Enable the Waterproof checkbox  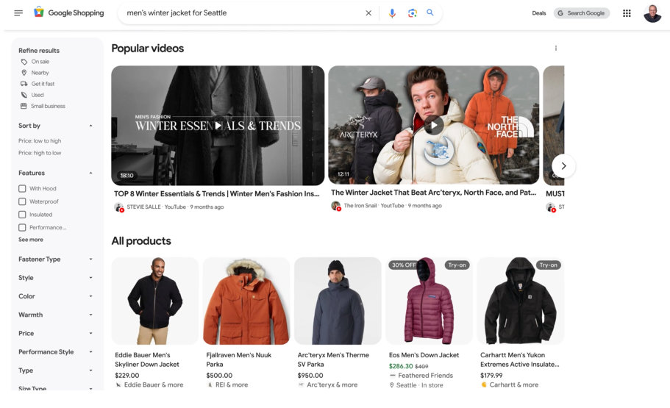[x=22, y=201]
